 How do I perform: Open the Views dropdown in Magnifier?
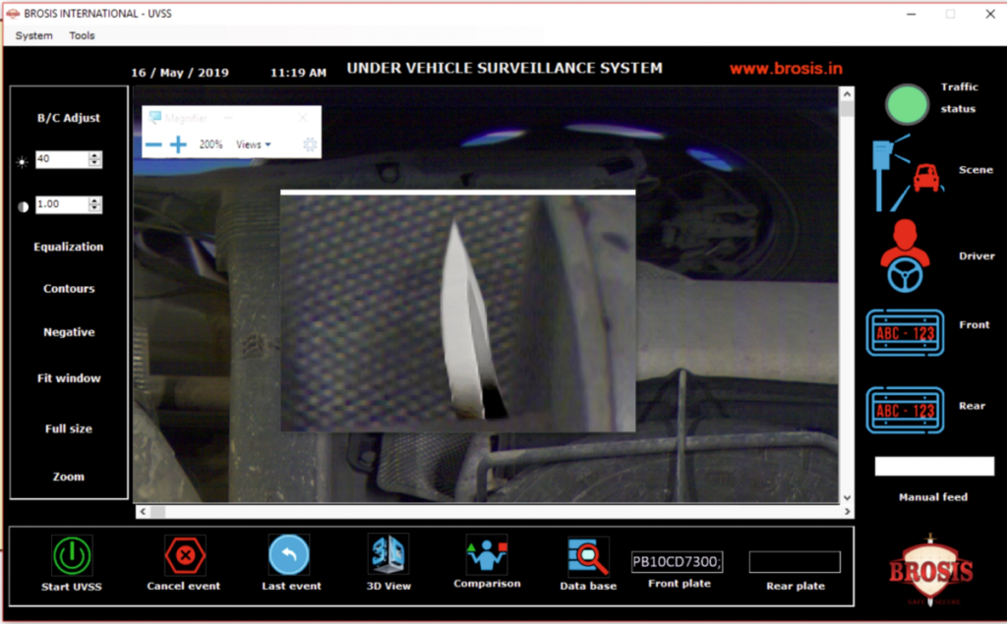tap(253, 142)
